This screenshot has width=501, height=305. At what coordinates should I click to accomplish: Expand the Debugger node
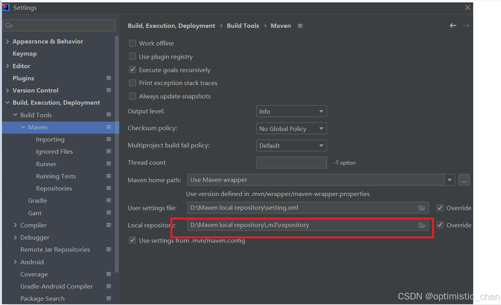pyautogui.click(x=15, y=237)
